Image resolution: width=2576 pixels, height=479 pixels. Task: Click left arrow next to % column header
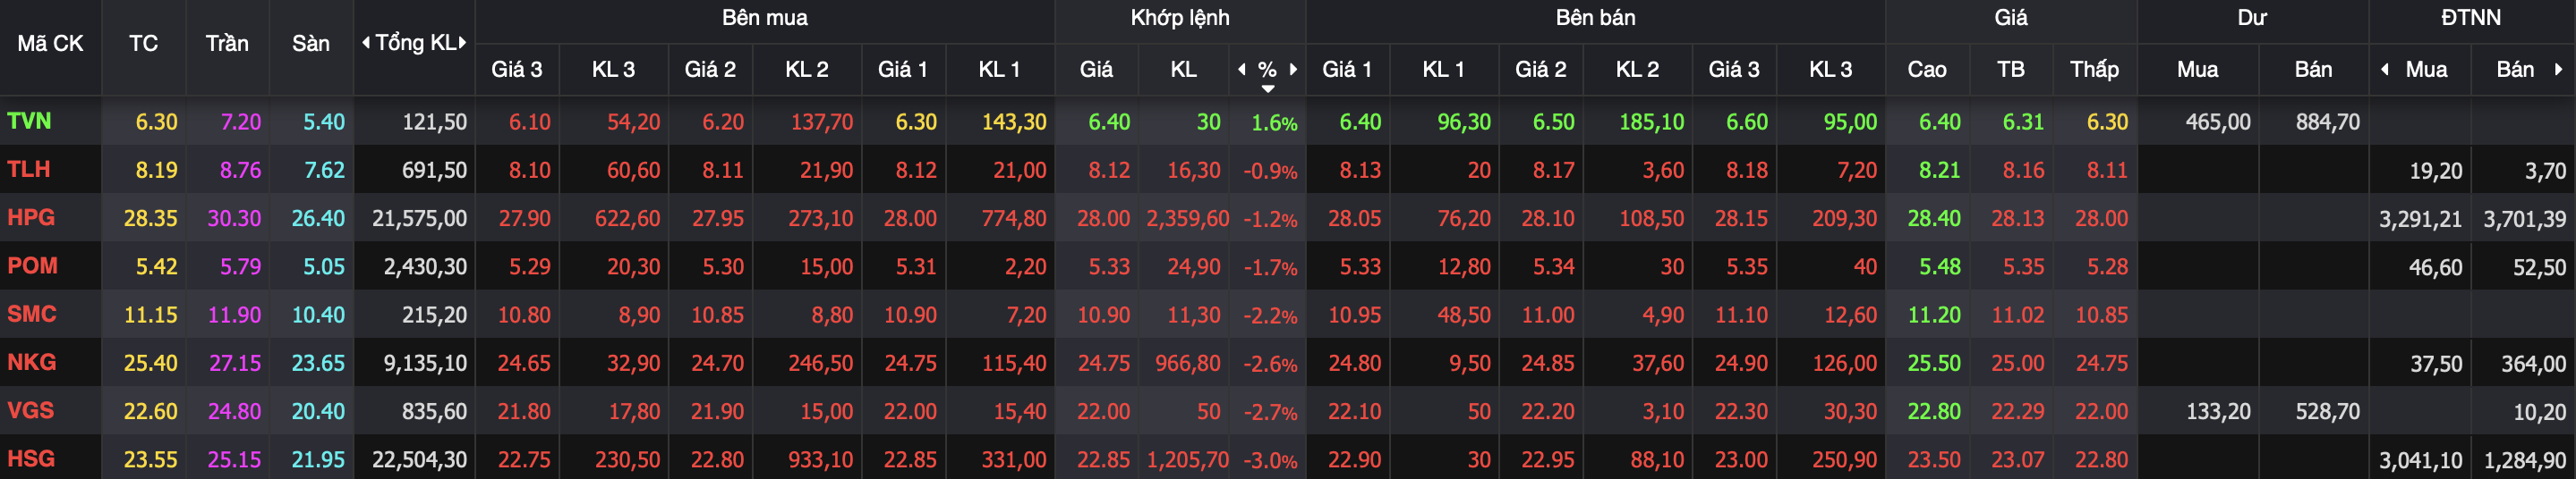point(1242,69)
